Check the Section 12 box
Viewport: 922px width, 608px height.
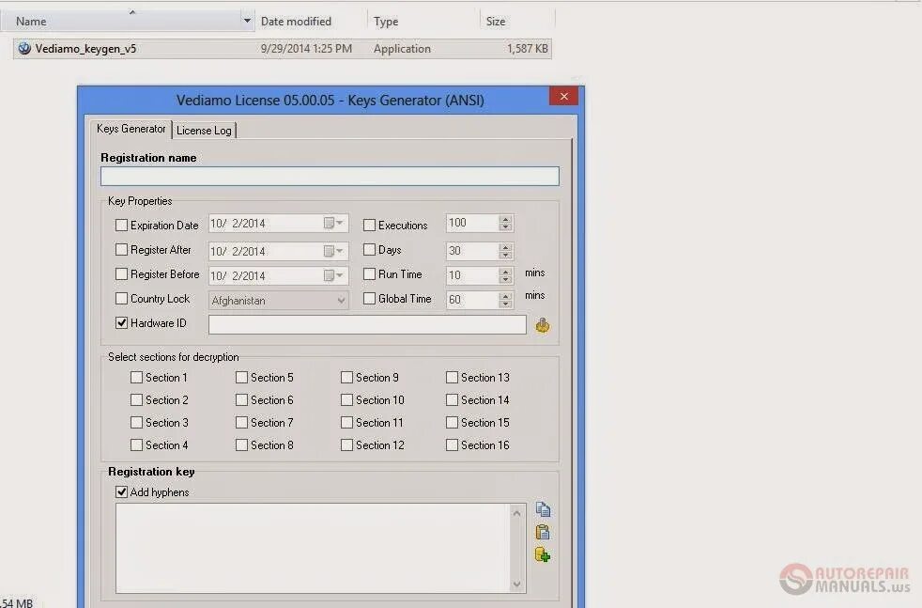point(347,444)
